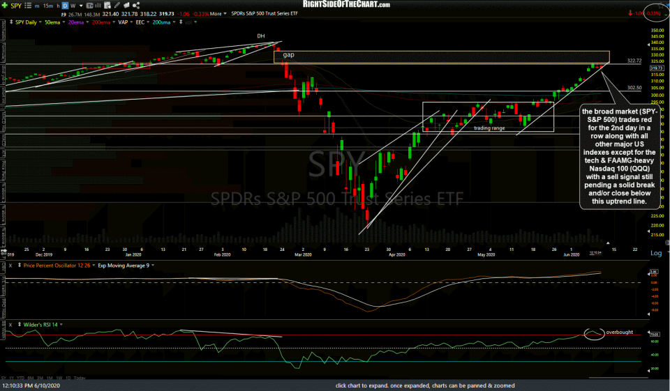Screen dimensions: 670x391
Task: Select the Daily (D) timeframe
Action: 65,6
